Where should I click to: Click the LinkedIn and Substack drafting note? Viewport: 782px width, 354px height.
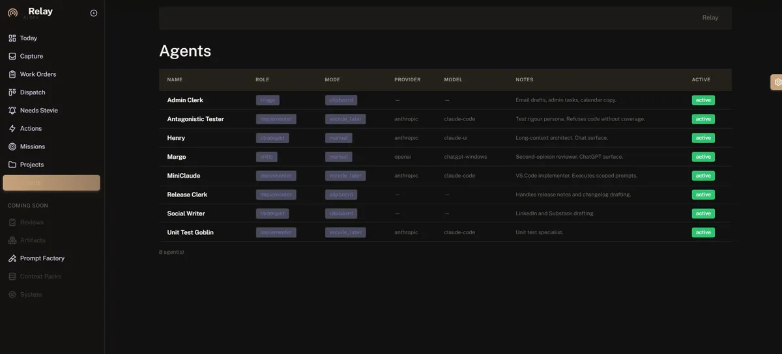pyautogui.click(x=555, y=213)
